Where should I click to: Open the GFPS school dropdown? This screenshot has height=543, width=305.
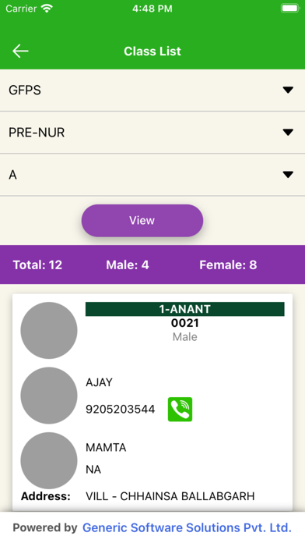[x=152, y=90]
